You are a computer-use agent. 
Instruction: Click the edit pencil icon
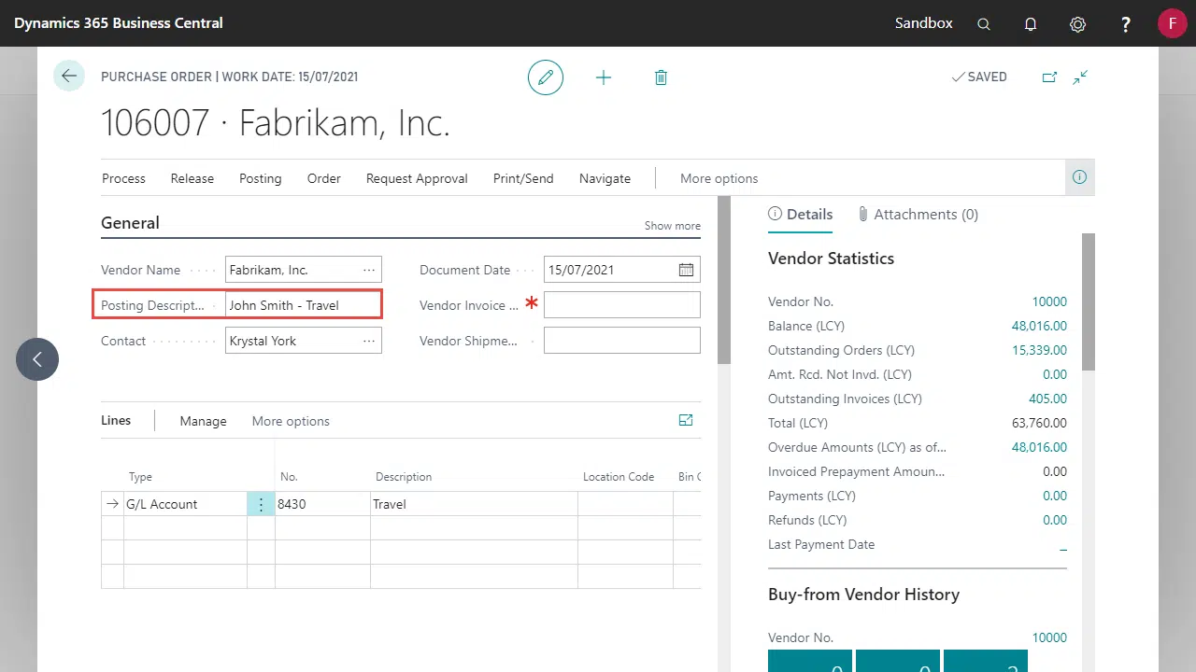(546, 77)
